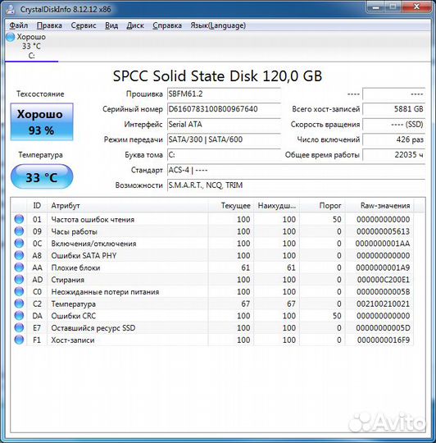
Task: Open the Правка menu
Action: pyautogui.click(x=49, y=25)
